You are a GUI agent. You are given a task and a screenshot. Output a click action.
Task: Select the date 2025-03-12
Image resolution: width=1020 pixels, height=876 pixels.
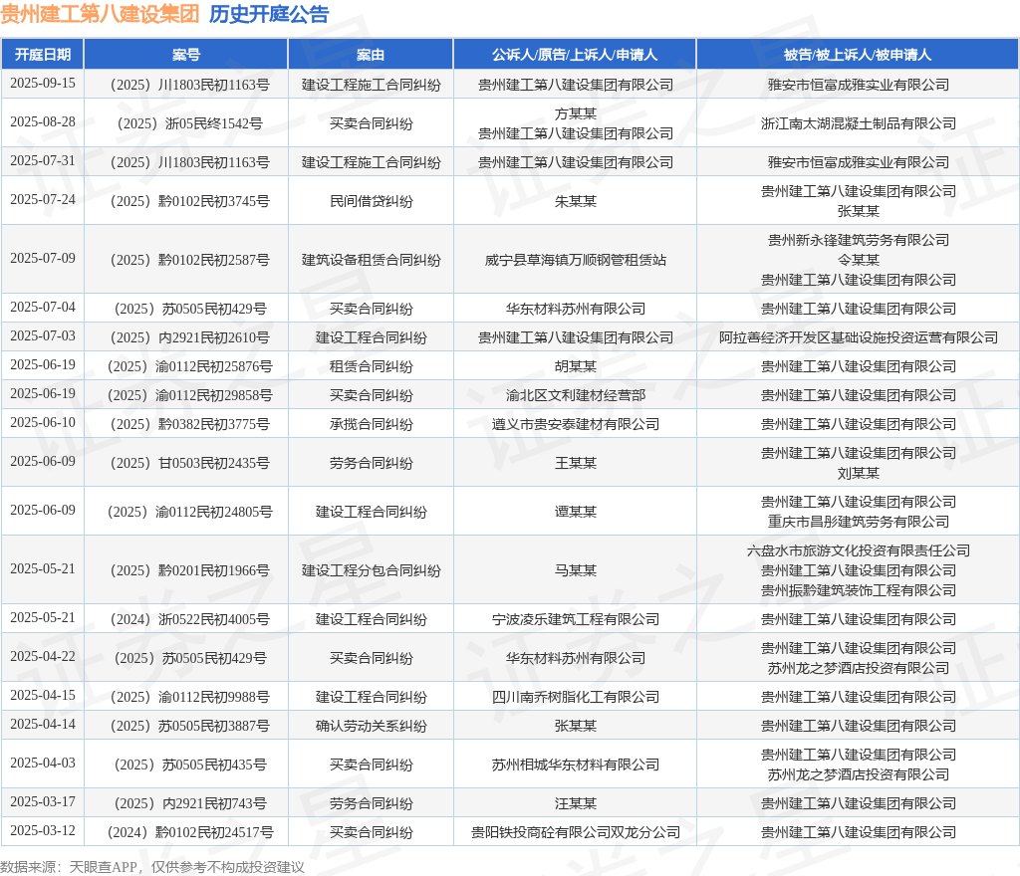coord(43,831)
